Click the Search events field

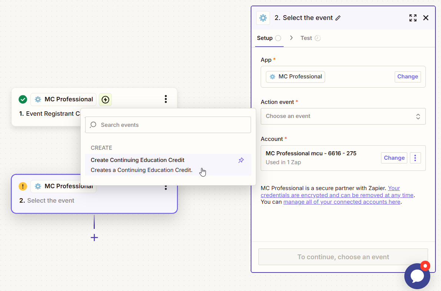[x=168, y=125]
